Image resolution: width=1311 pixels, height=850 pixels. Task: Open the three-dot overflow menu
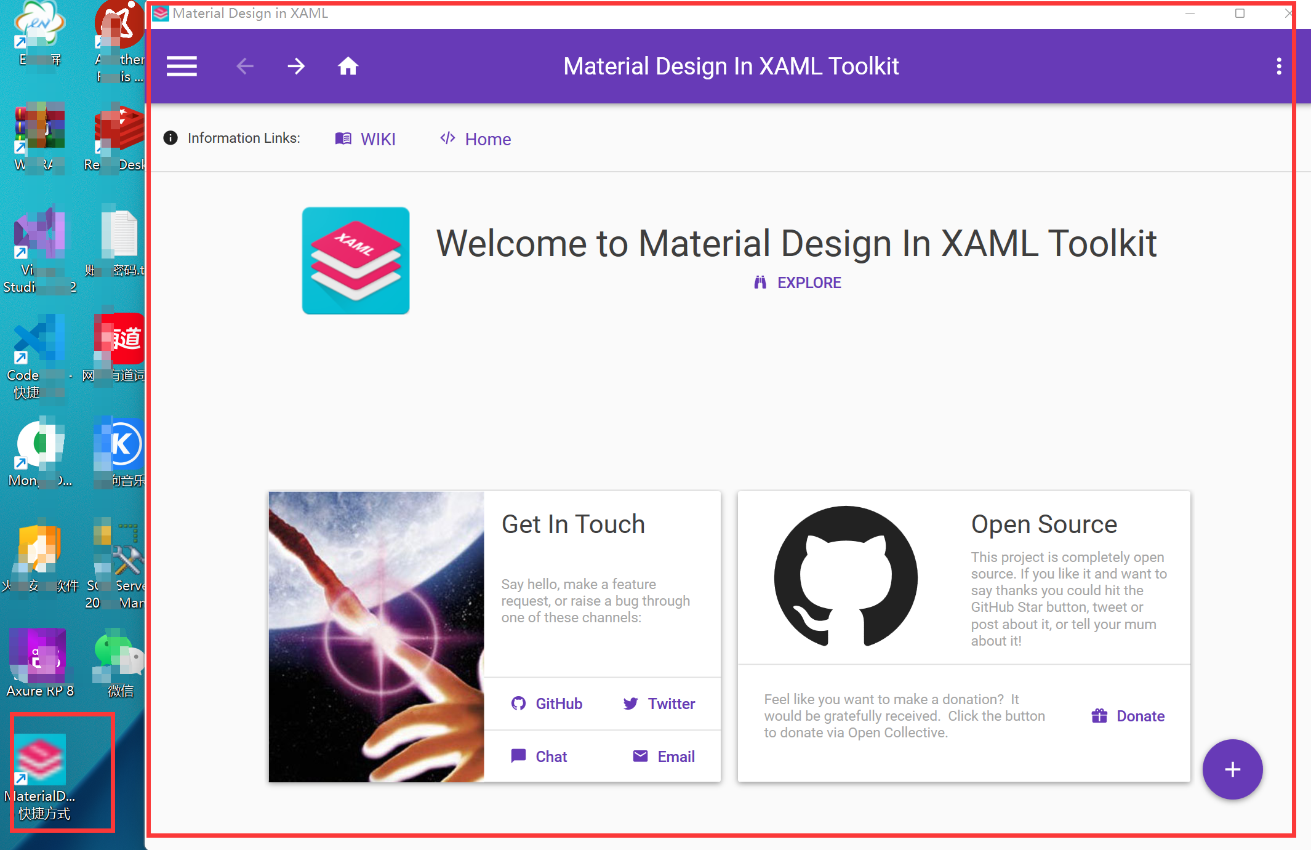point(1278,66)
